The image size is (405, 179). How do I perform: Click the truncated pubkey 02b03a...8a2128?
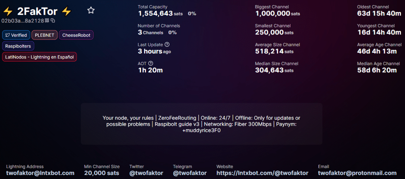point(23,20)
